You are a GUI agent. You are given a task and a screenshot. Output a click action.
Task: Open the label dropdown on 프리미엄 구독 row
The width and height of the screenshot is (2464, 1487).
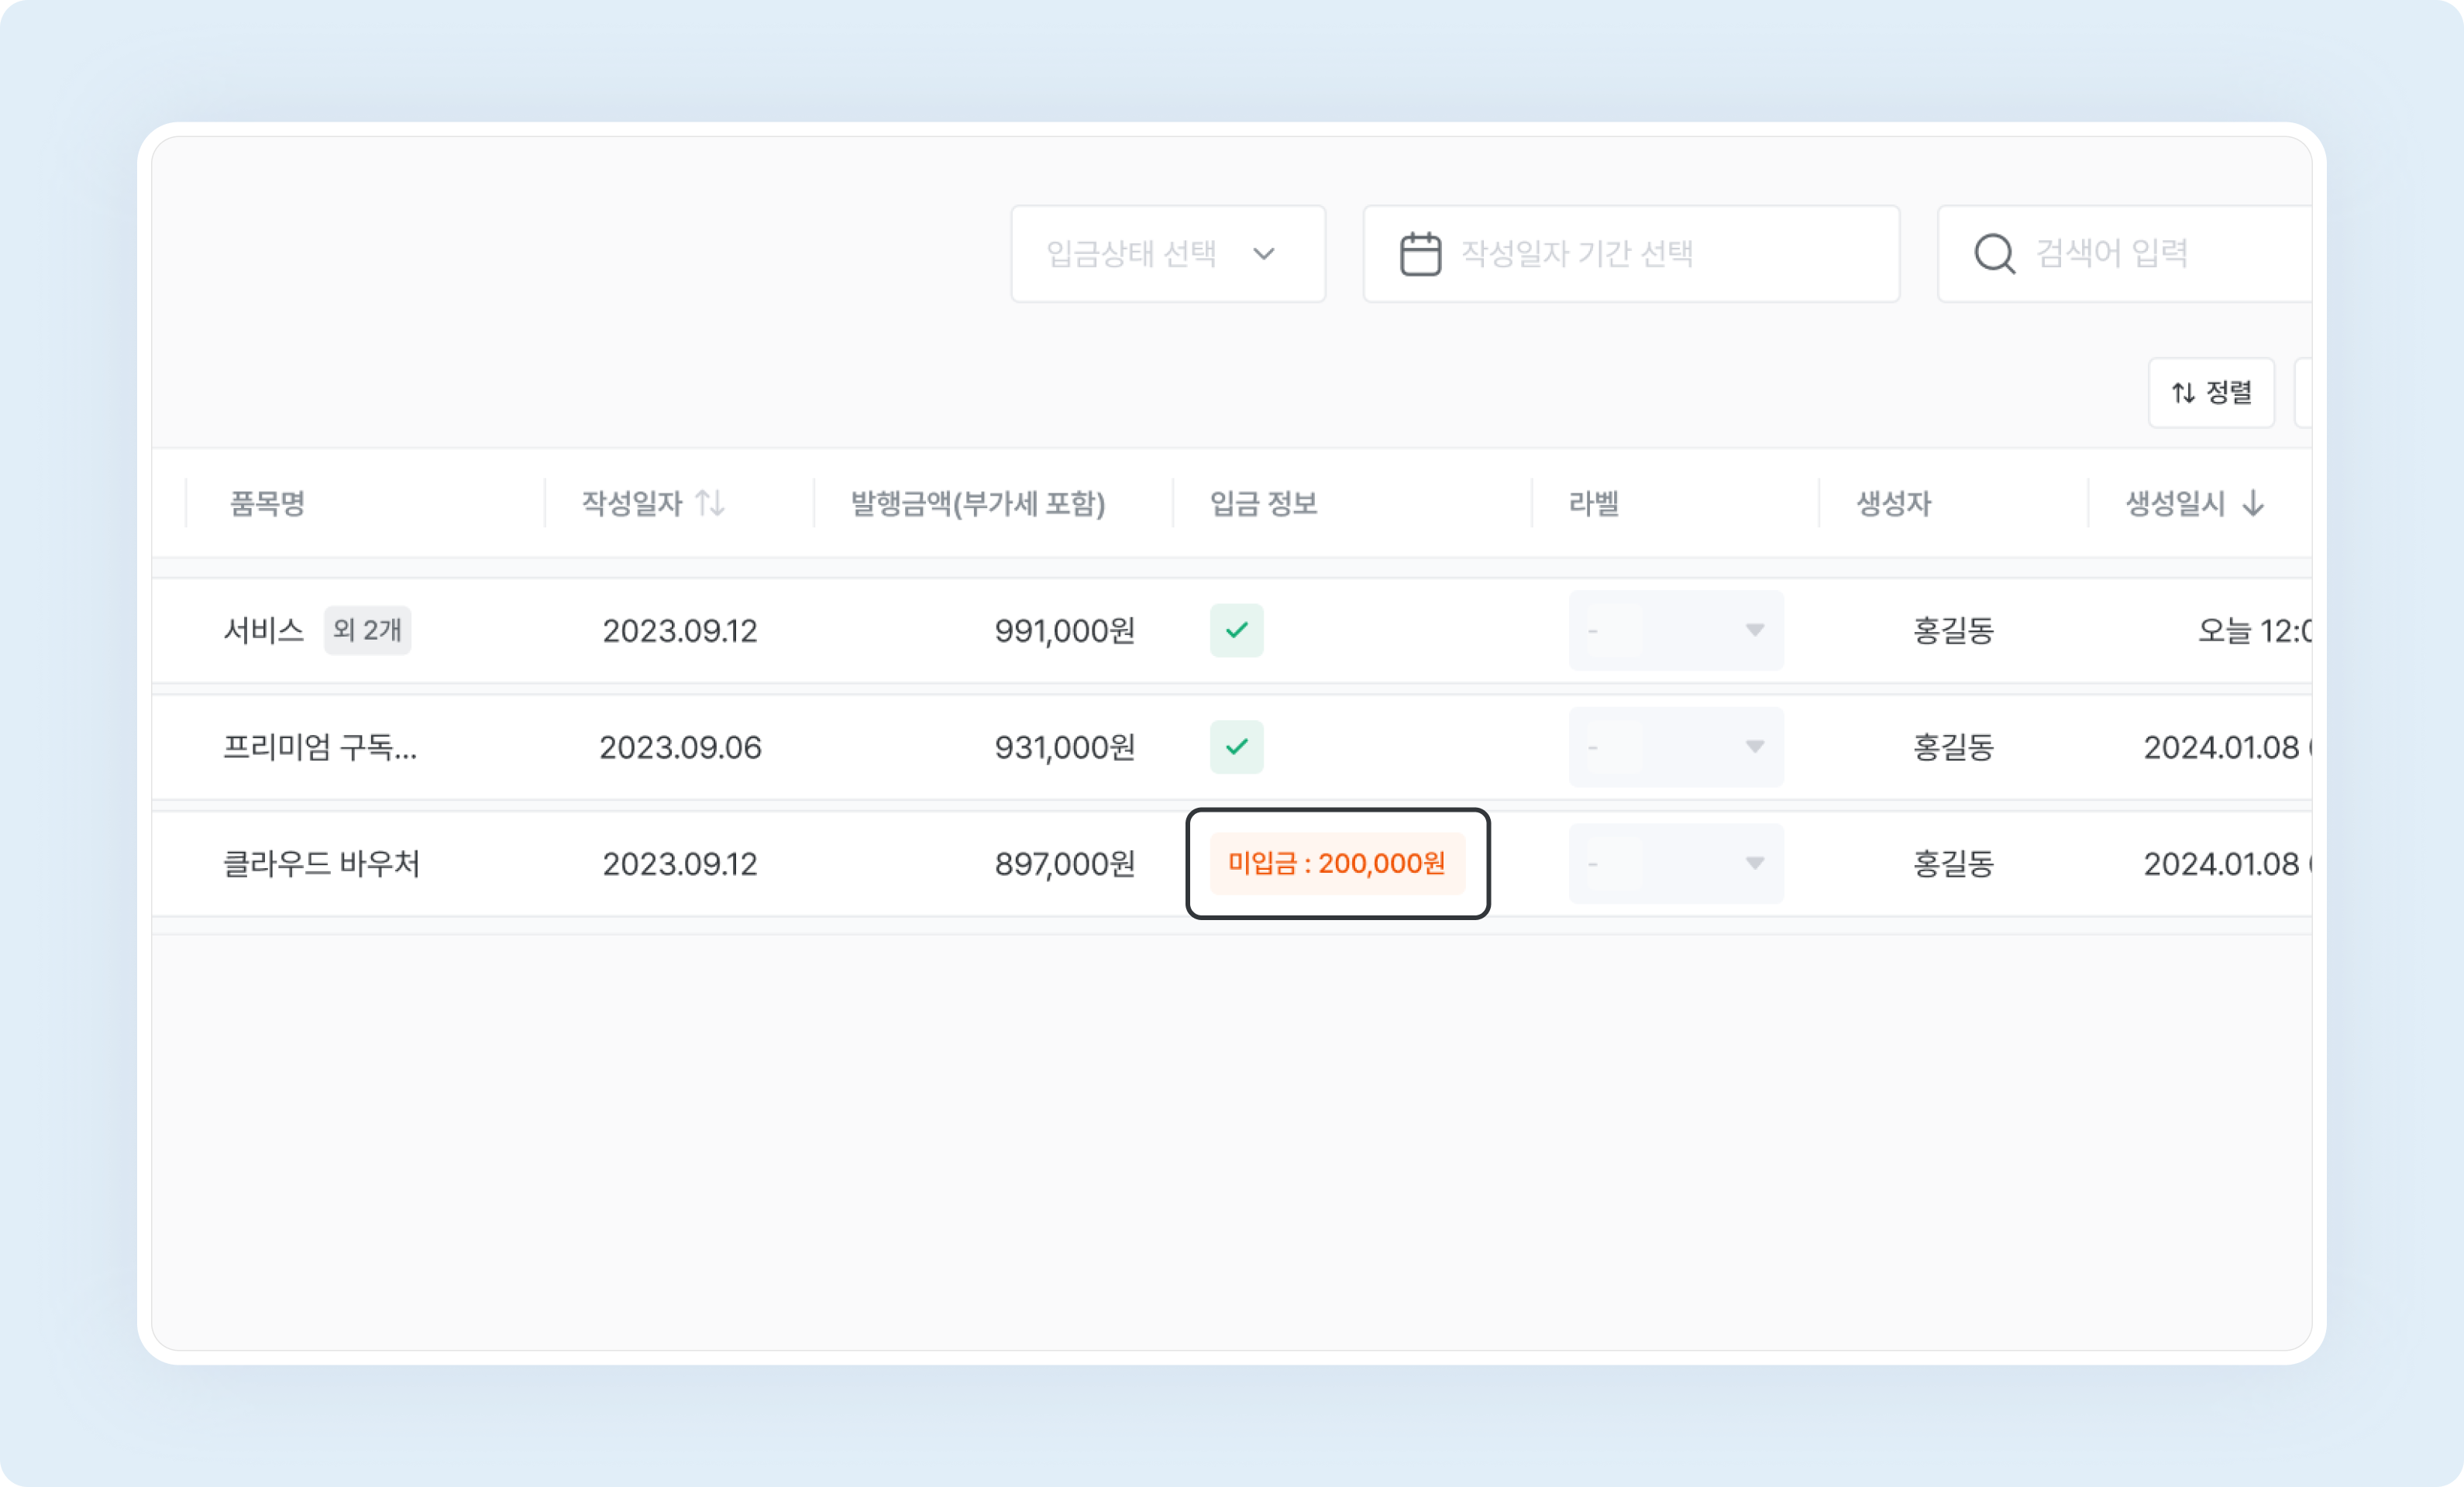1675,747
